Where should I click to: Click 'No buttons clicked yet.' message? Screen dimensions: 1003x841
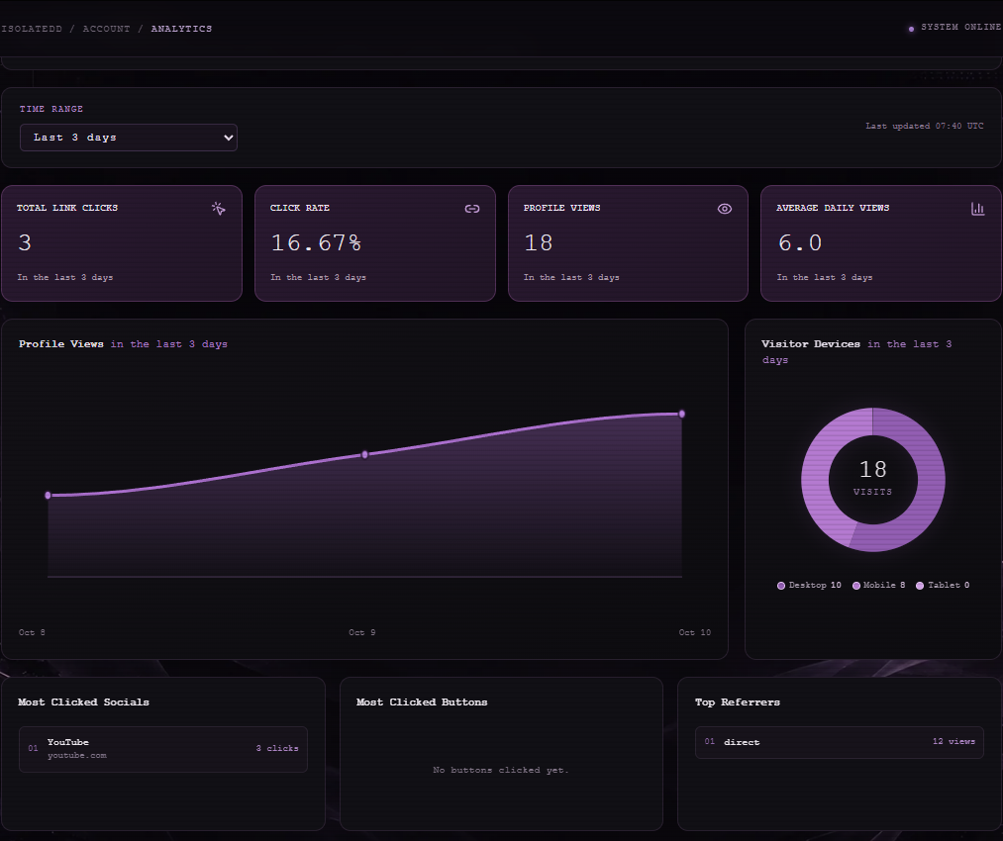(x=500, y=770)
